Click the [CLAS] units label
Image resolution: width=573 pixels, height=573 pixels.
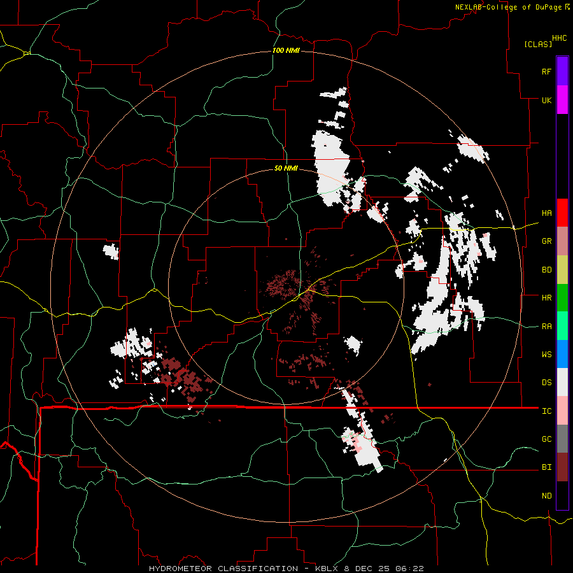538,44
